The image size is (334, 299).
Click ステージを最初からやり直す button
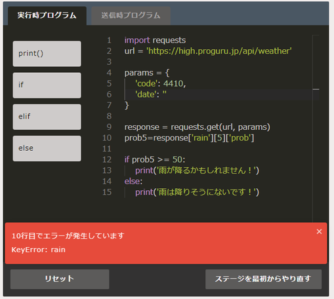coord(263,279)
